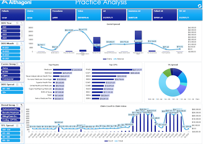Image resolution: width=203 pixels, height=144 pixels.
Task: Click the Aithagoni logo
Action: pyautogui.click(x=17, y=2)
